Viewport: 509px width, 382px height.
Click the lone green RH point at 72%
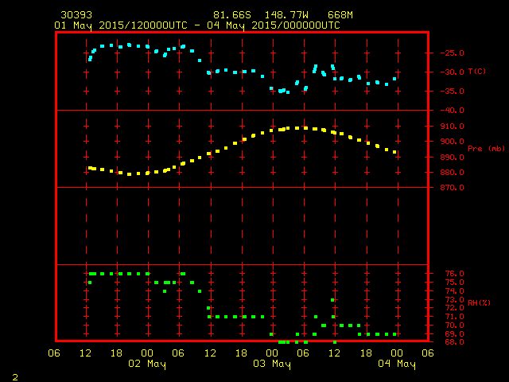(x=208, y=308)
